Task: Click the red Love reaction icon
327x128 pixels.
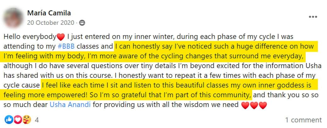Action: pos(18,120)
